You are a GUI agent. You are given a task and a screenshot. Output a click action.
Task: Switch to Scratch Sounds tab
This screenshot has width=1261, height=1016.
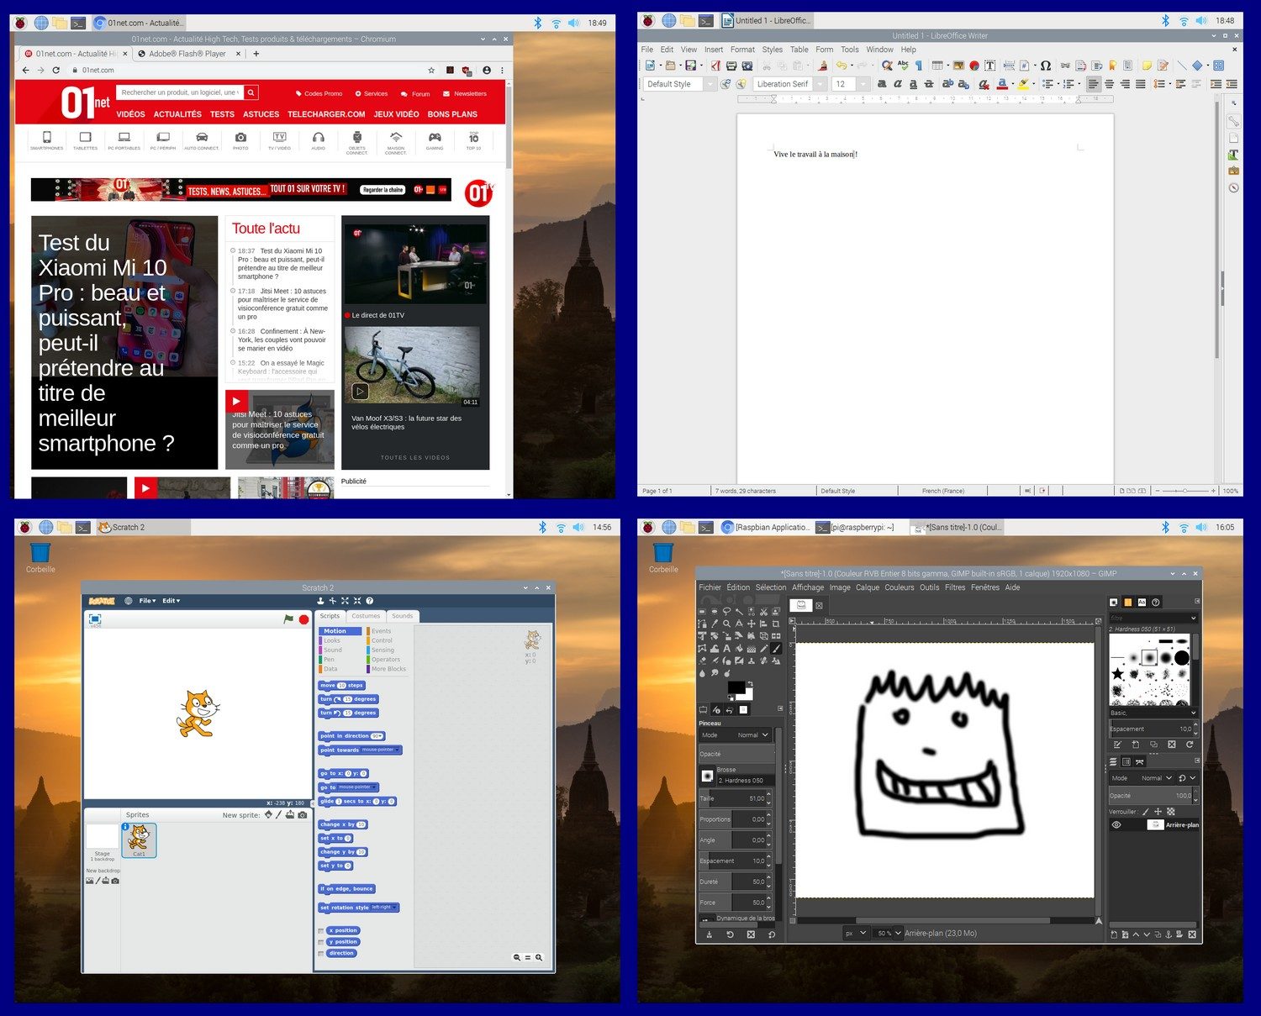(403, 616)
